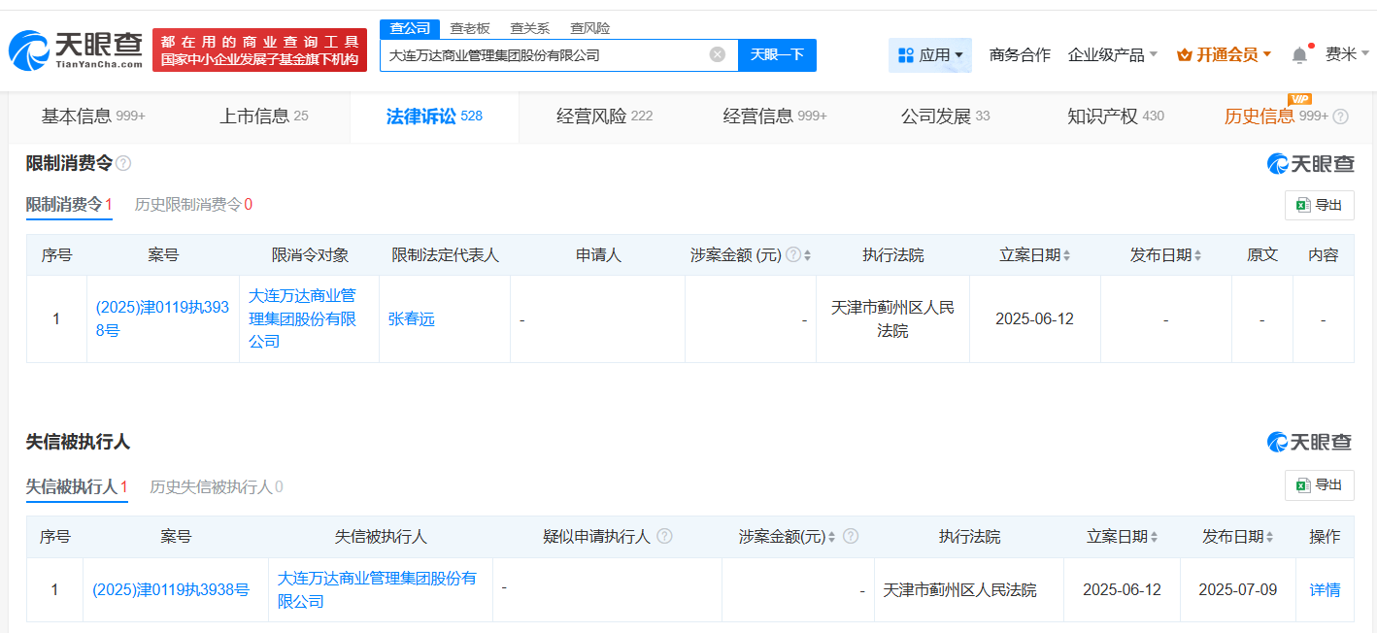Click the 2025-06-12 date in the 限制消费令 row
The image size is (1377, 633).
pyautogui.click(x=1034, y=318)
